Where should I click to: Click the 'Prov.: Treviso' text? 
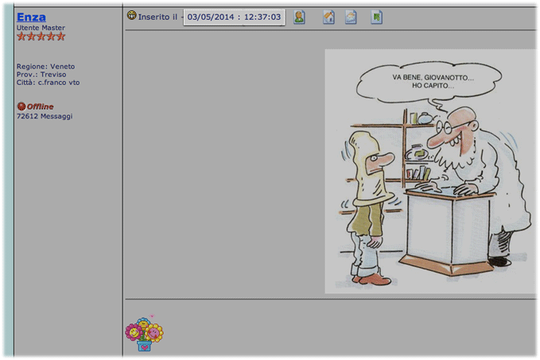(x=41, y=75)
